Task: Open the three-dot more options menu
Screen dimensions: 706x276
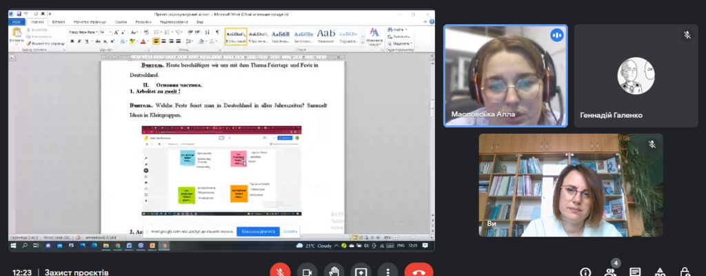Action: click(x=389, y=272)
